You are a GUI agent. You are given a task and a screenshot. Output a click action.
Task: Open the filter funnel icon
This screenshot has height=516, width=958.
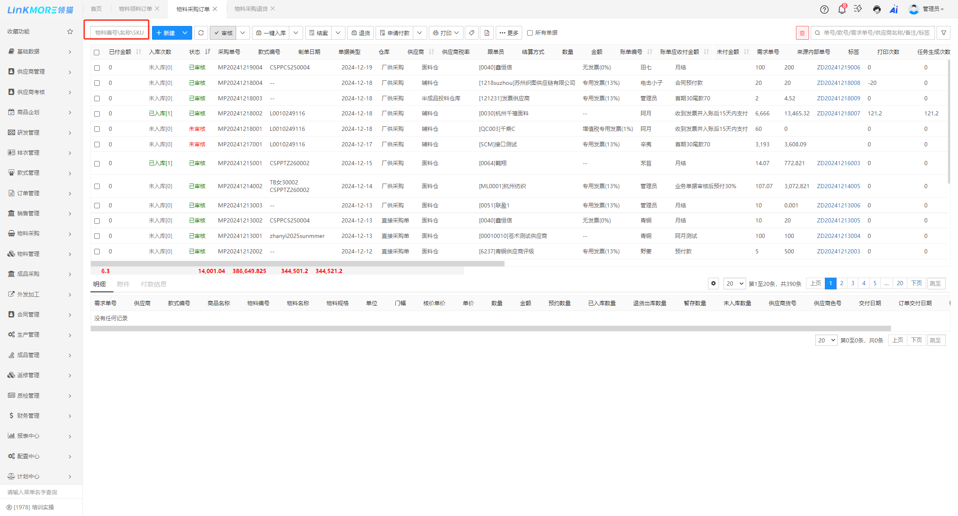944,33
